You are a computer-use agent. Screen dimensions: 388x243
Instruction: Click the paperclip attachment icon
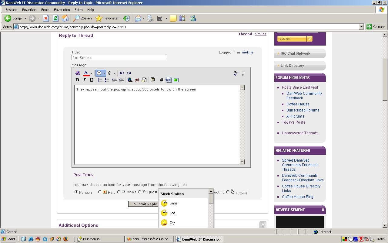(109, 73)
